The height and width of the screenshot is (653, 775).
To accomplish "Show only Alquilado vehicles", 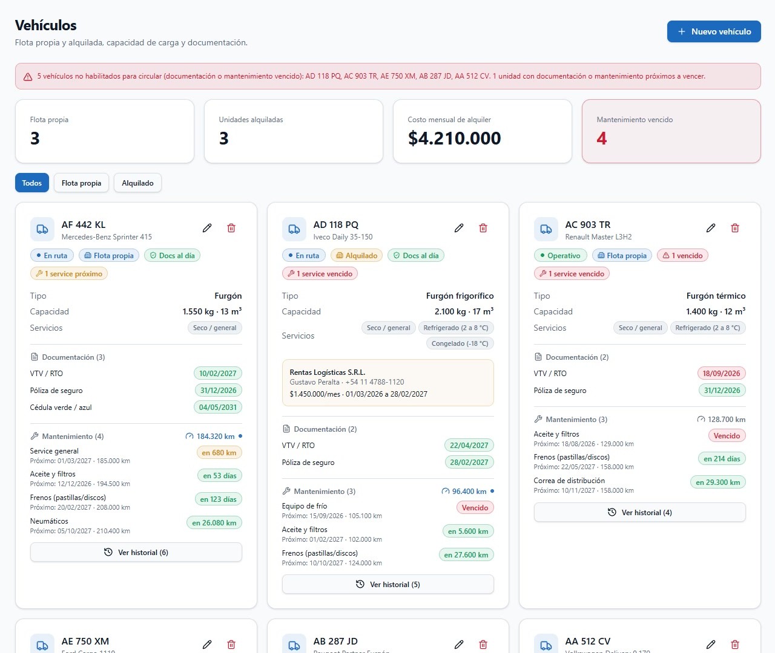I will (x=137, y=183).
